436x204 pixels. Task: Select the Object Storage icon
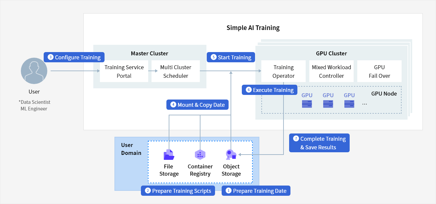pyautogui.click(x=231, y=155)
